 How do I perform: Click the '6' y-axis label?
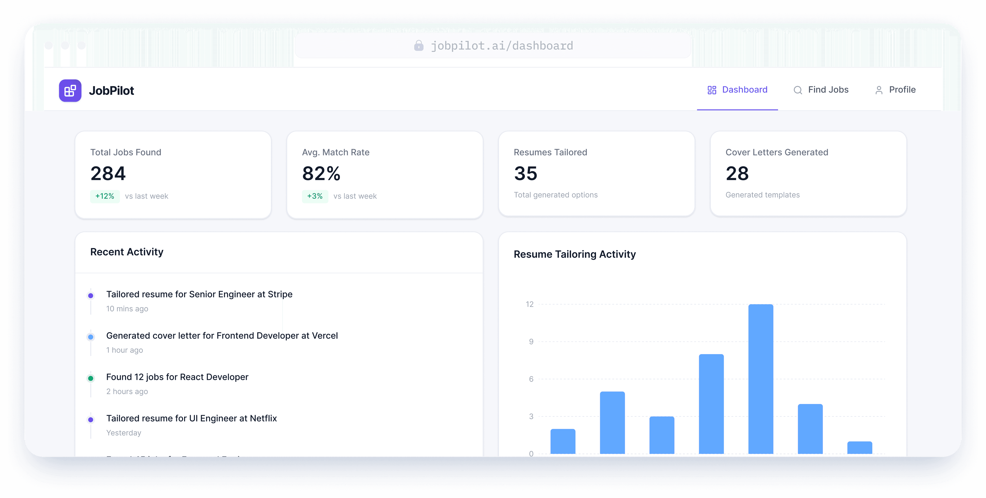click(x=531, y=379)
